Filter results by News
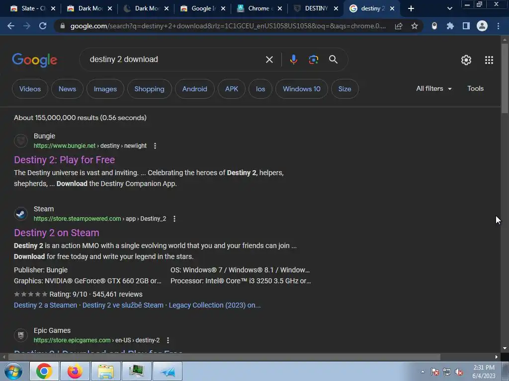This screenshot has height=381, width=509. pyautogui.click(x=67, y=89)
